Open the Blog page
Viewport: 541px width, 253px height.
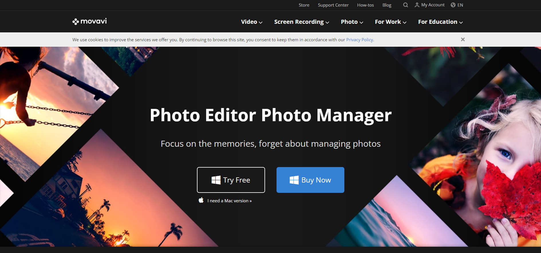click(387, 5)
